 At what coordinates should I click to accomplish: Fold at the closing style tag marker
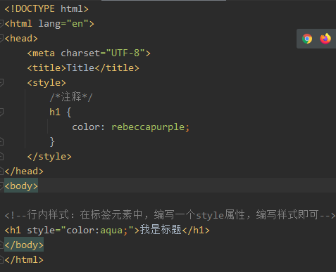[x=1, y=156]
